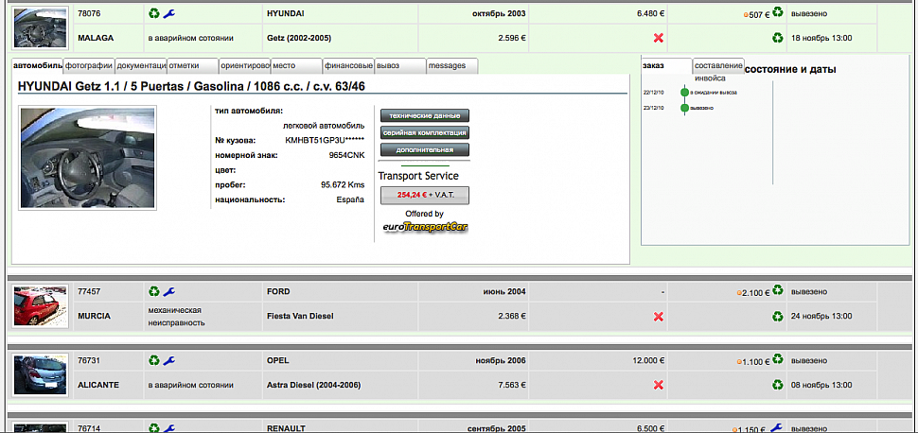
Task: Click the blue wrench icon in row 78076
Action: pyautogui.click(x=168, y=13)
